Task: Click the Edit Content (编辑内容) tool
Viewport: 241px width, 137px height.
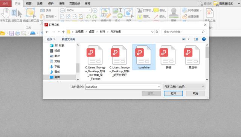Action: click(x=106, y=15)
